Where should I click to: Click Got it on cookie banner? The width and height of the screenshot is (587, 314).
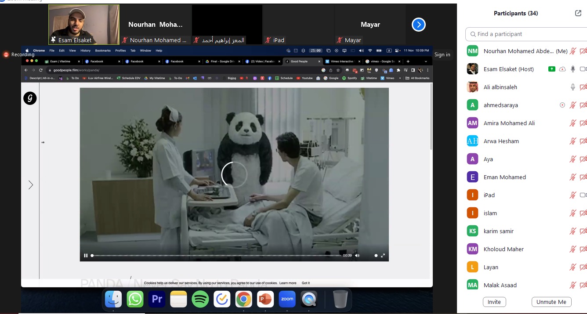pos(306,283)
